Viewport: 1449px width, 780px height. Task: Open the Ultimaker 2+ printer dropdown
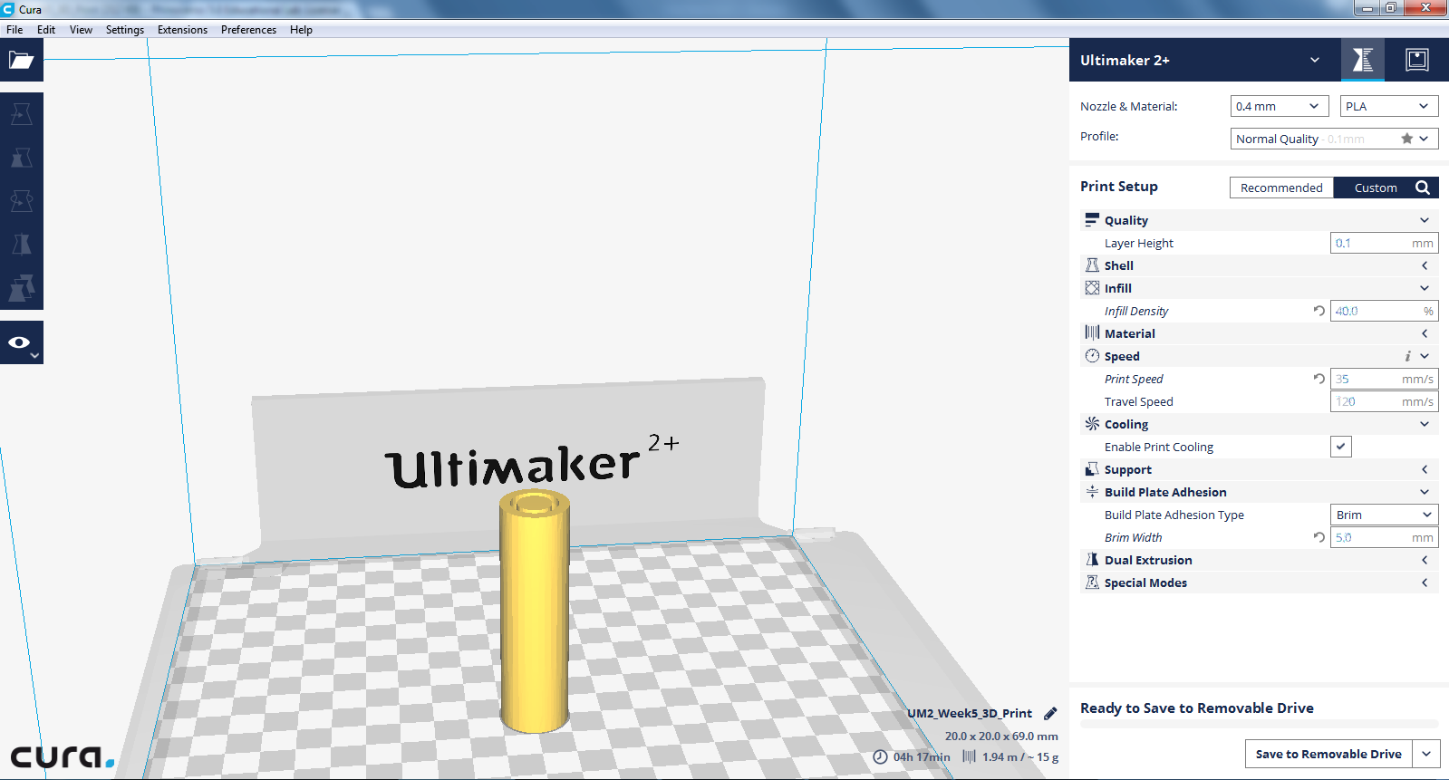click(1200, 60)
